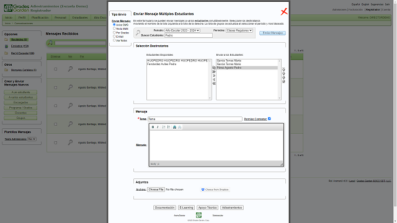
Task: Select Fernández Aviles Pedro in available list
Action: (162, 64)
